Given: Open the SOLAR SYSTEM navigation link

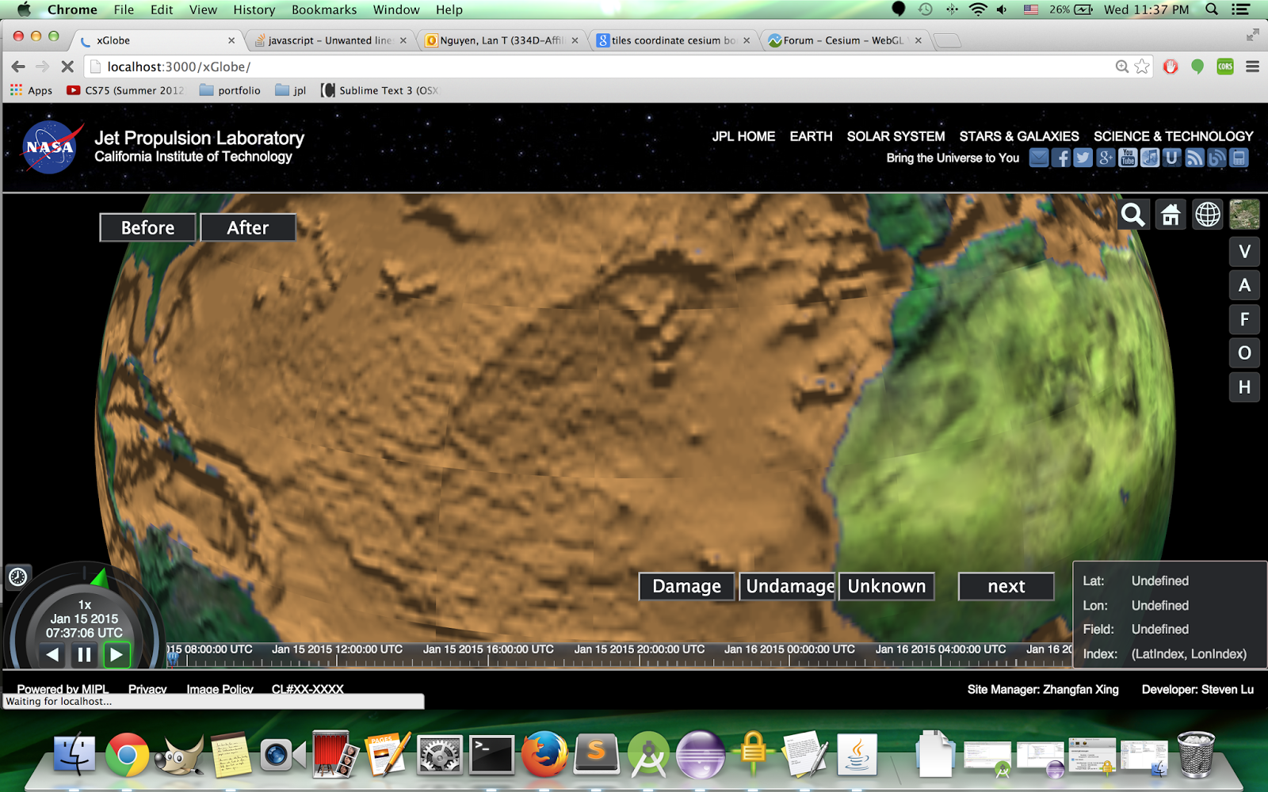Looking at the screenshot, I should coord(896,136).
